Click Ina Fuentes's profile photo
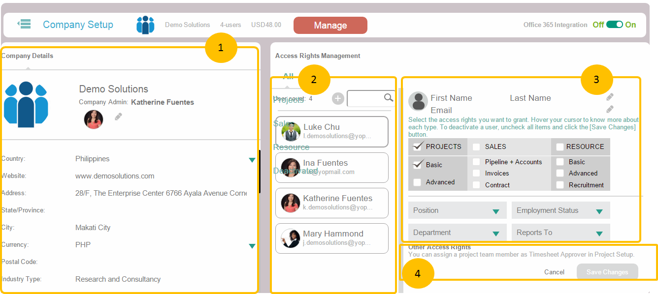Screen dimensions: 658x294 coord(291,168)
